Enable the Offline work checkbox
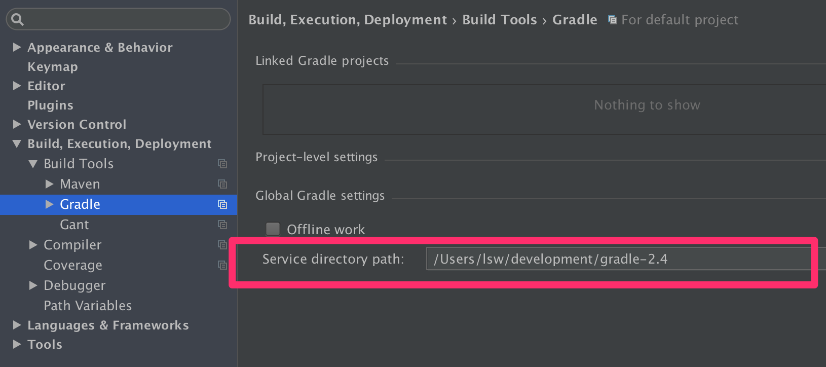Viewport: 826px width, 367px height. tap(273, 229)
